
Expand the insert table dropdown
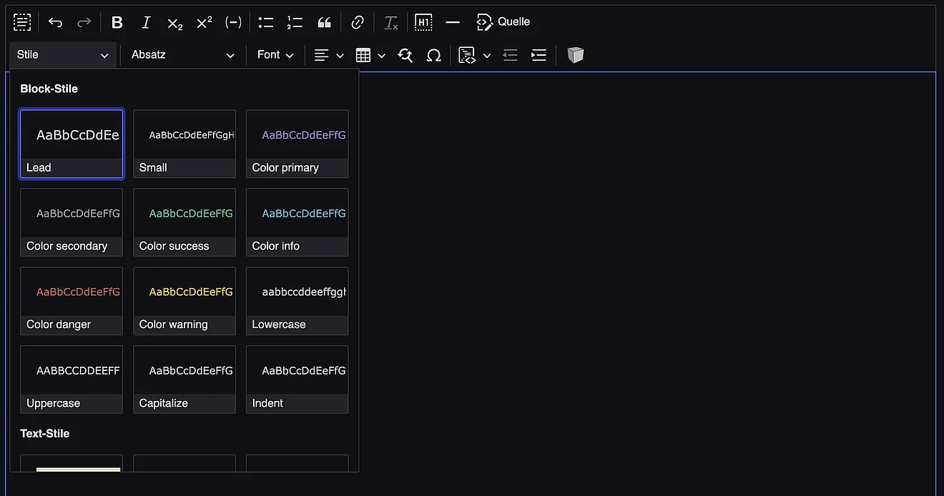click(x=381, y=55)
